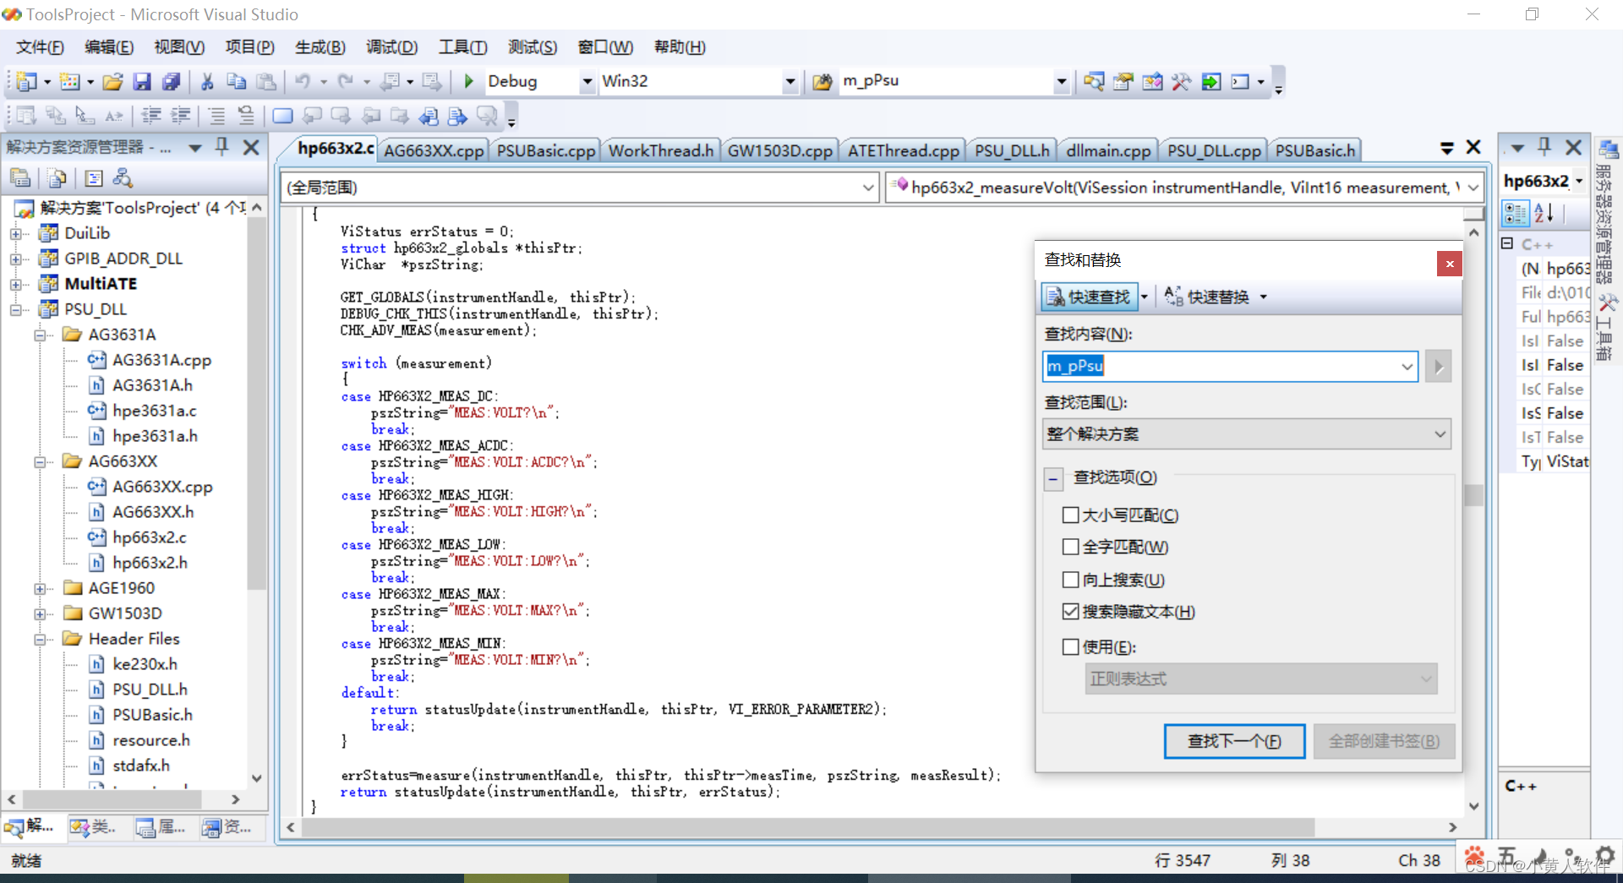Open the Win32 platform dropdown
1623x883 pixels.
790,82
